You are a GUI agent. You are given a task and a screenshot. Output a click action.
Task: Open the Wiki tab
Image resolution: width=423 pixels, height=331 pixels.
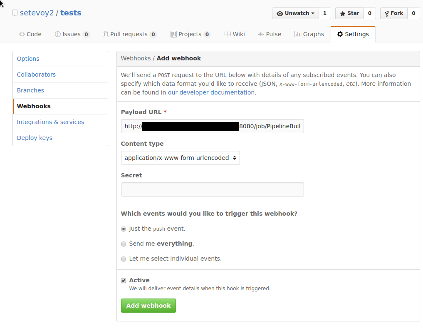click(235, 34)
